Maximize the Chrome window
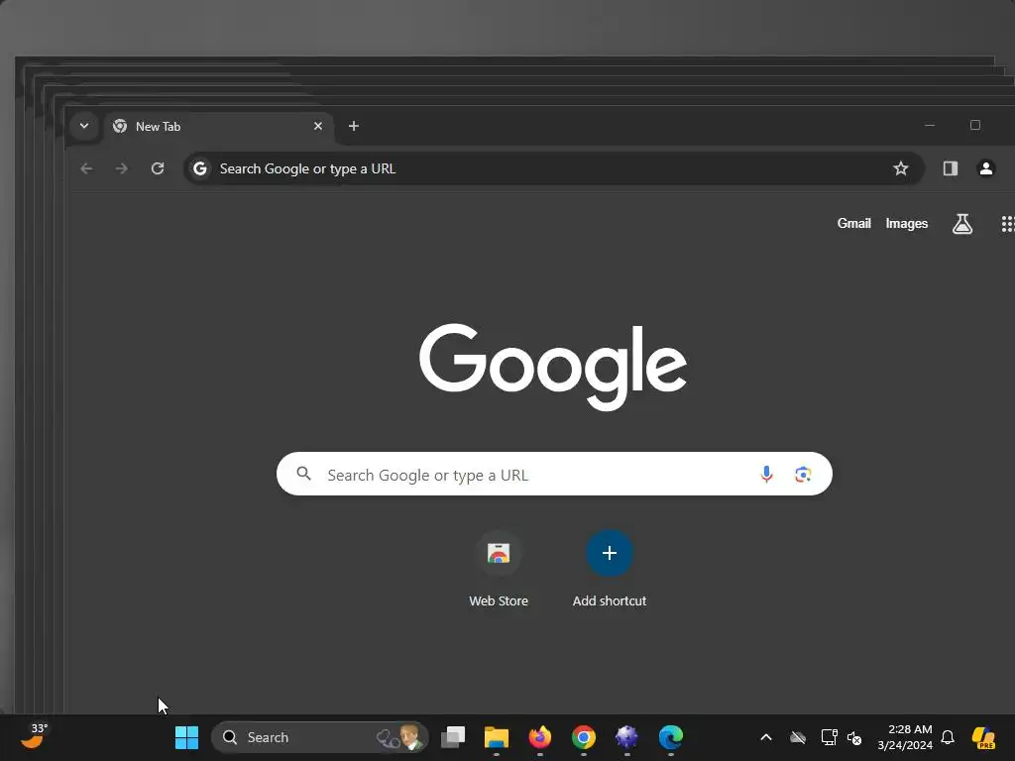Viewport: 1015px width, 761px height. coord(975,126)
